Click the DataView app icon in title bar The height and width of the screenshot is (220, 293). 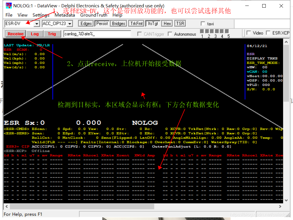pyautogui.click(x=8, y=5)
